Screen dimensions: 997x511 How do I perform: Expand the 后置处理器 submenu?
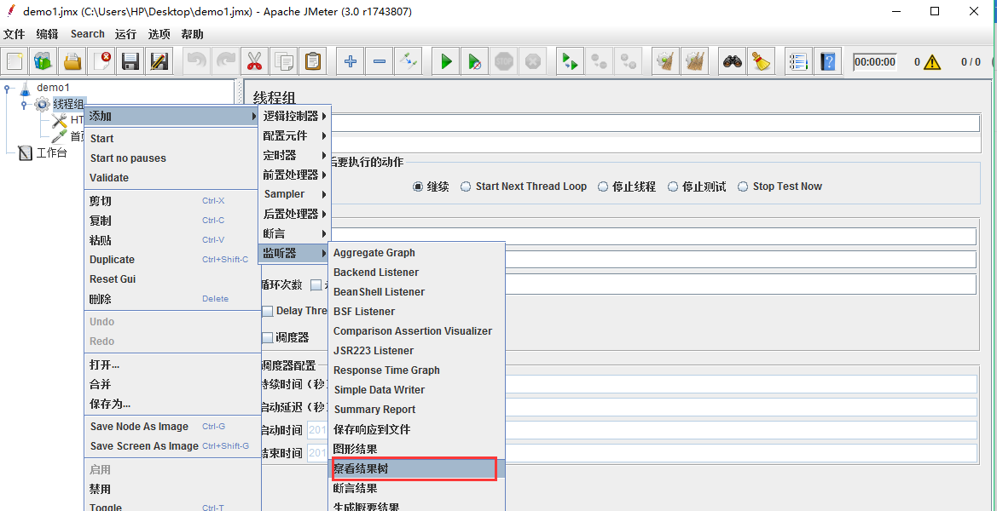pyautogui.click(x=295, y=214)
